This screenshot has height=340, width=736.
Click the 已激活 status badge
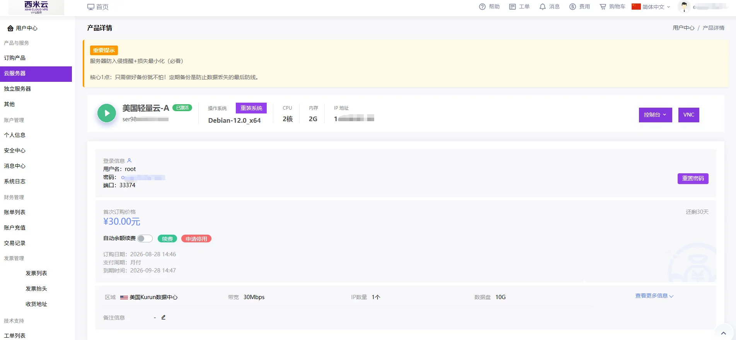pos(182,108)
